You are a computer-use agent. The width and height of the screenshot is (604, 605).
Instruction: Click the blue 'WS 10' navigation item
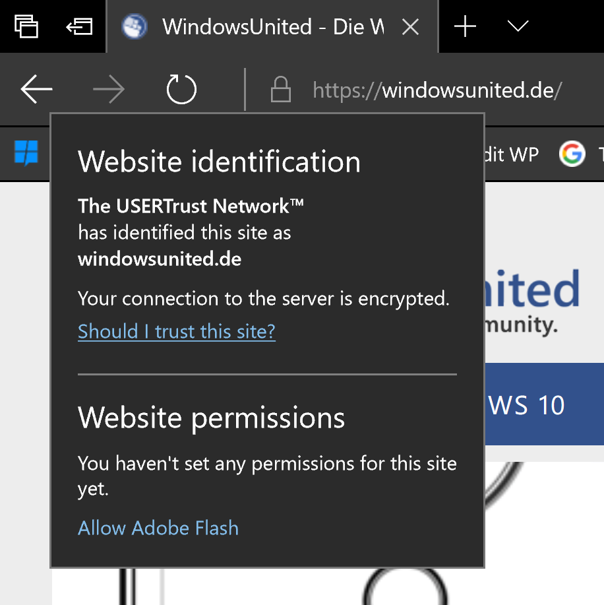click(526, 405)
